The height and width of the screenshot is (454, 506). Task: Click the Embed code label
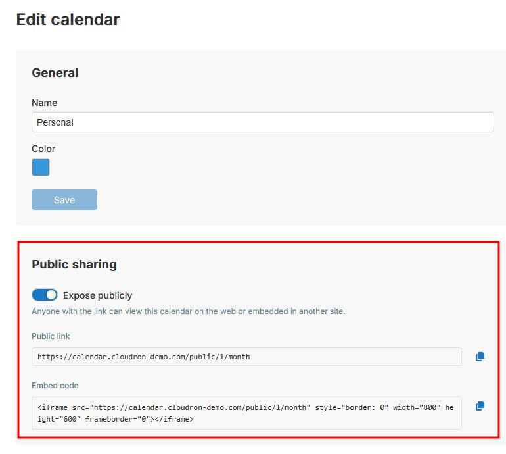55,386
